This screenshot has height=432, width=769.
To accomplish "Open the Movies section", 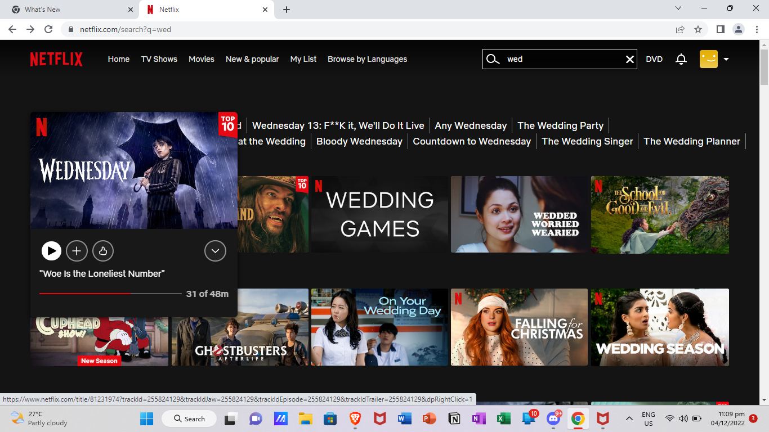I will pyautogui.click(x=202, y=59).
